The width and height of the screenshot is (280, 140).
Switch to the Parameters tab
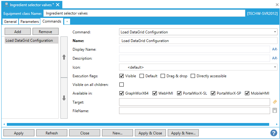click(x=30, y=22)
